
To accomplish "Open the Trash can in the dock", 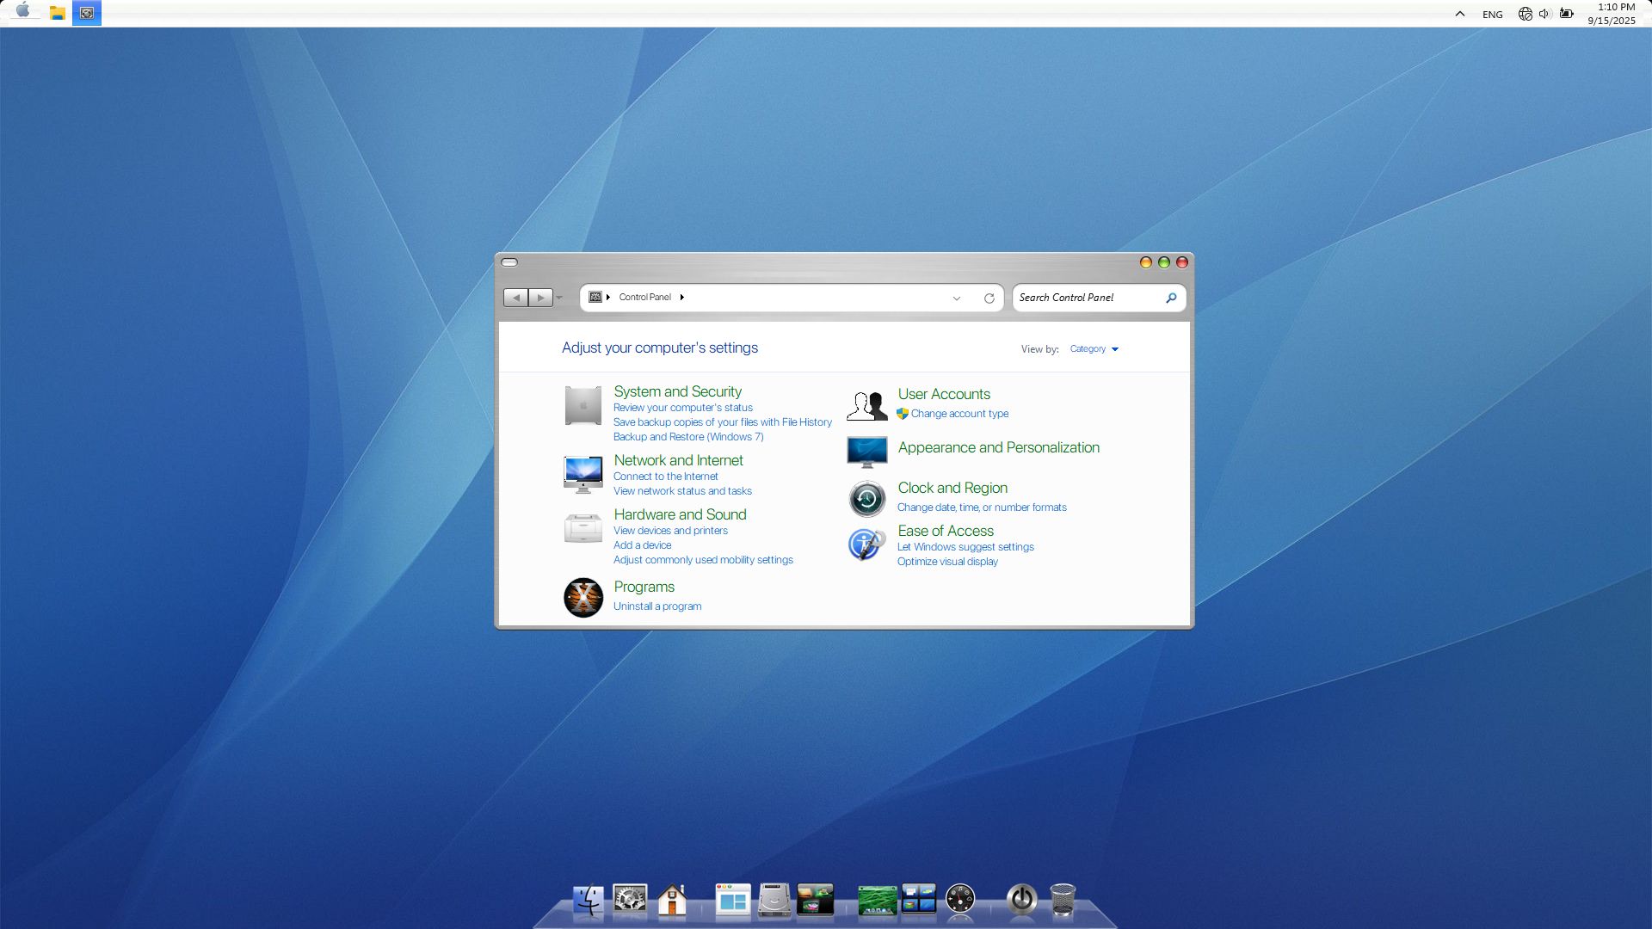I will (x=1063, y=901).
